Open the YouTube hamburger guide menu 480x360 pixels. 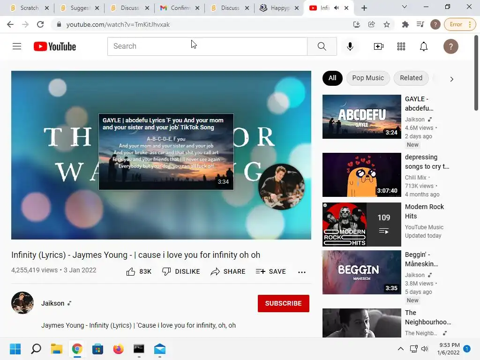point(17,46)
